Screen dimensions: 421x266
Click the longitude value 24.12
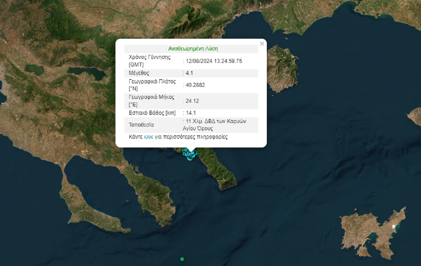pos(192,101)
